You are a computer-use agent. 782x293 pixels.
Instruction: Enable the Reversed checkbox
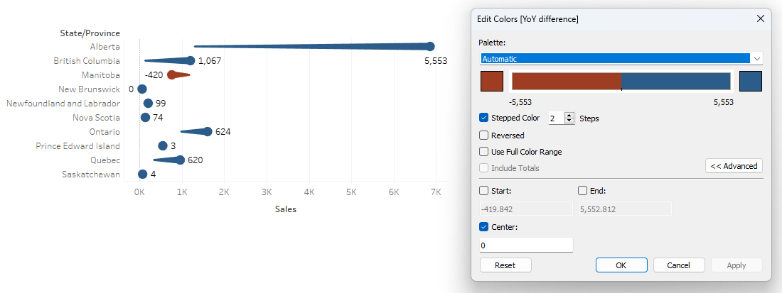click(x=484, y=135)
